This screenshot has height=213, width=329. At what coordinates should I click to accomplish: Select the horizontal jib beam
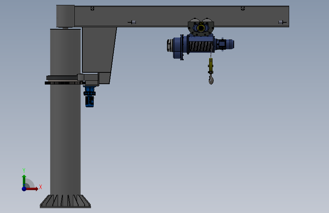coord(182,16)
